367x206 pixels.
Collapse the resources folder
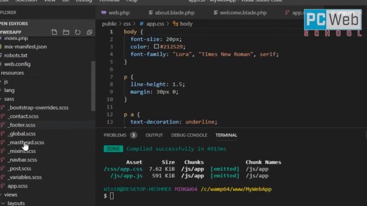click(12, 73)
